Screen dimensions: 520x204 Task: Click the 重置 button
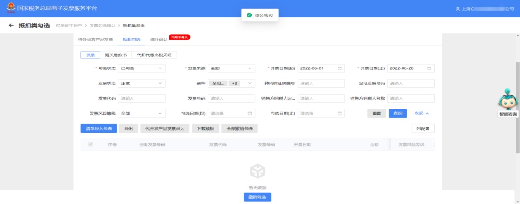click(377, 113)
